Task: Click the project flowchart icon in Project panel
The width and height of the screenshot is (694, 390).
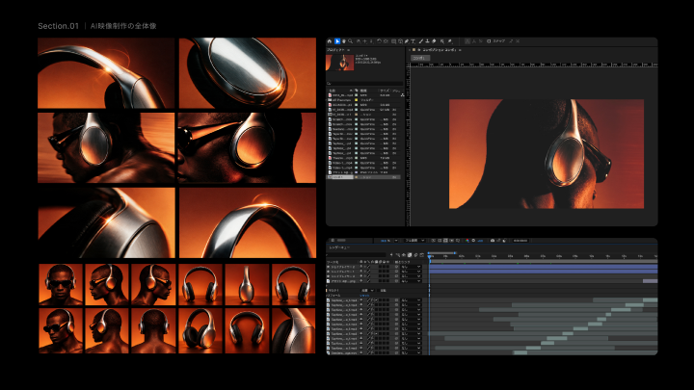Action: point(402,94)
